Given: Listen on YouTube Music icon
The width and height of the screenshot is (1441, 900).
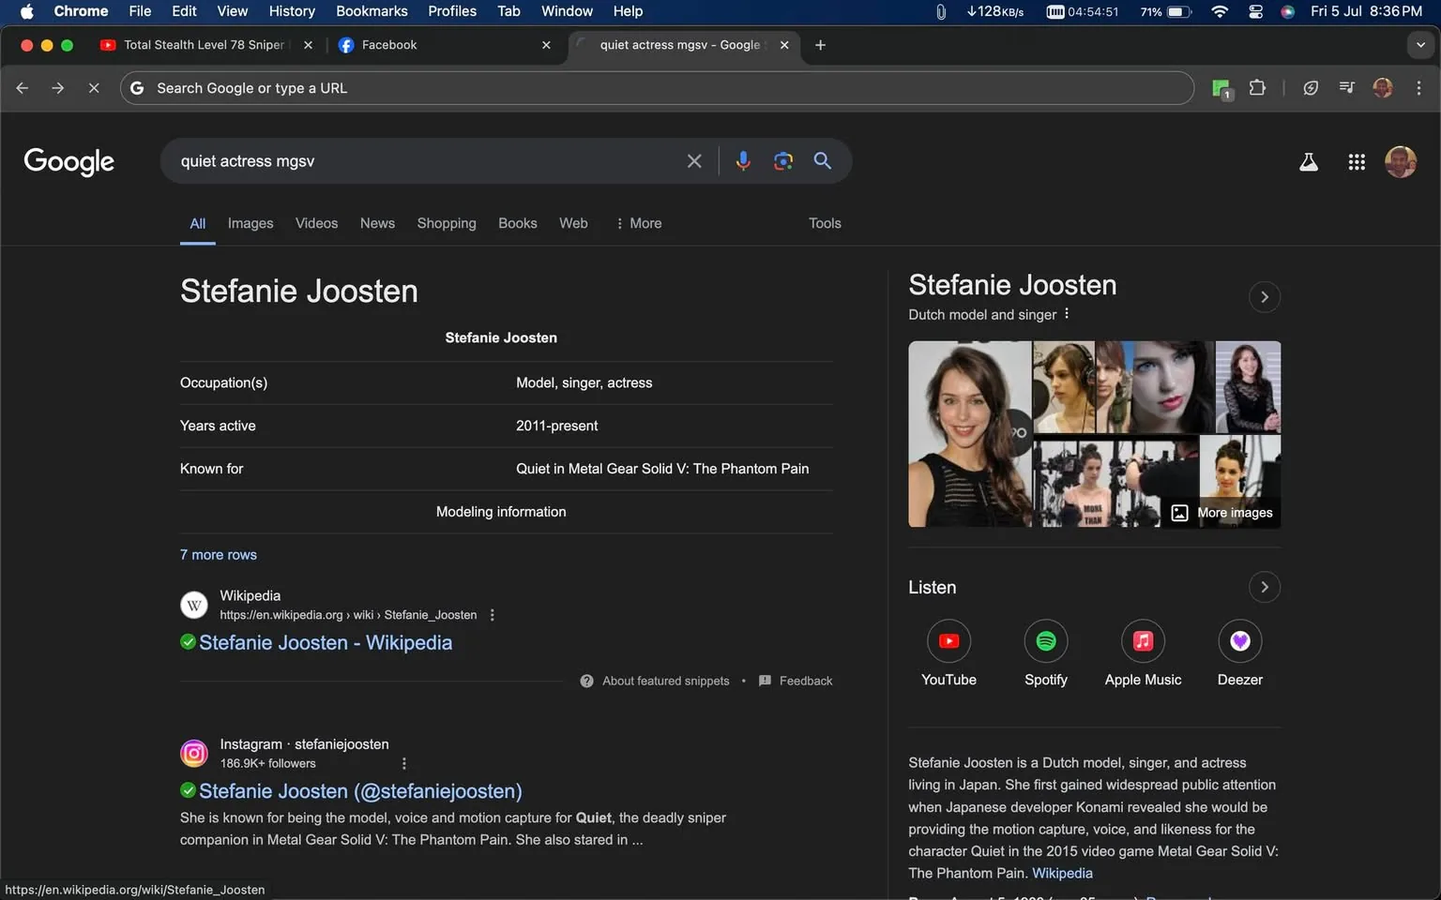Looking at the screenshot, I should pyautogui.click(x=948, y=640).
